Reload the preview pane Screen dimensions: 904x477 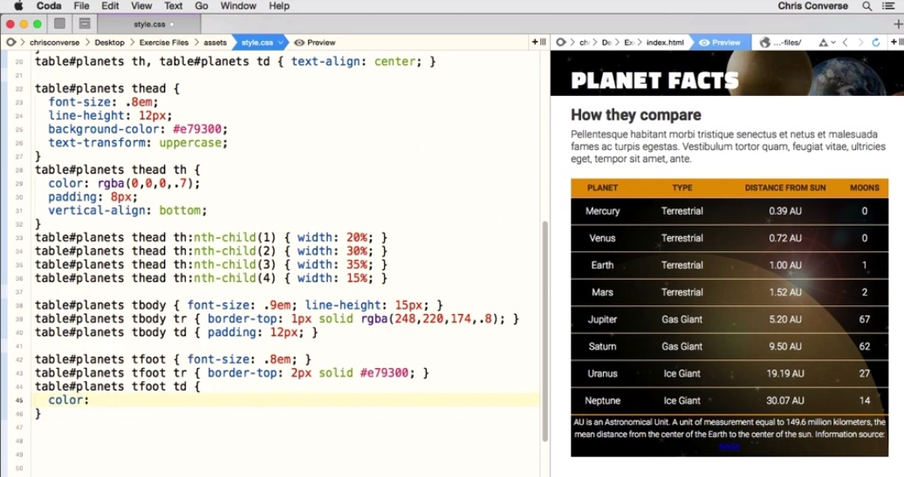(876, 43)
